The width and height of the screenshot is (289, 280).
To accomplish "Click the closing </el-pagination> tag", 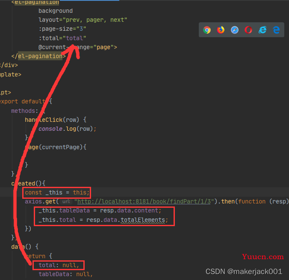I will (38, 56).
